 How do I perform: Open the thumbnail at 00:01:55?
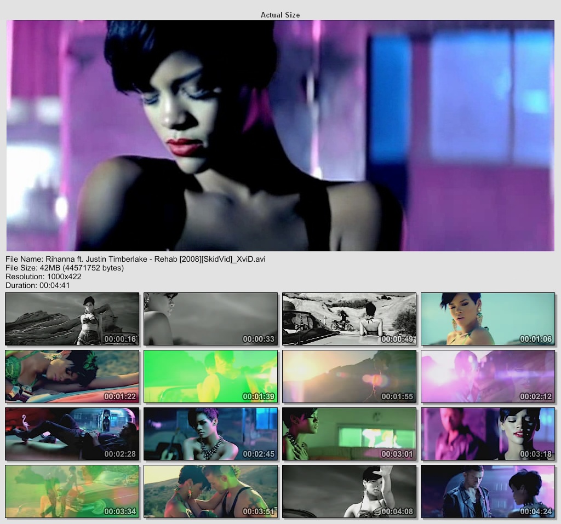pyautogui.click(x=349, y=377)
